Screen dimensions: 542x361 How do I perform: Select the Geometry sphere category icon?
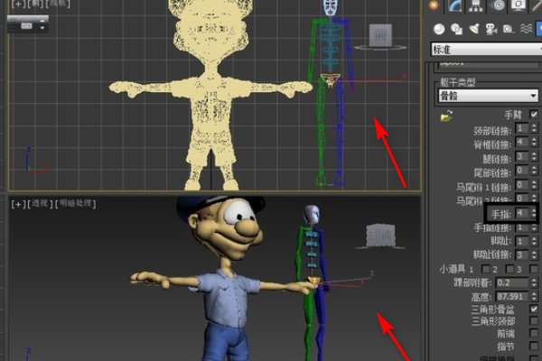439,29
